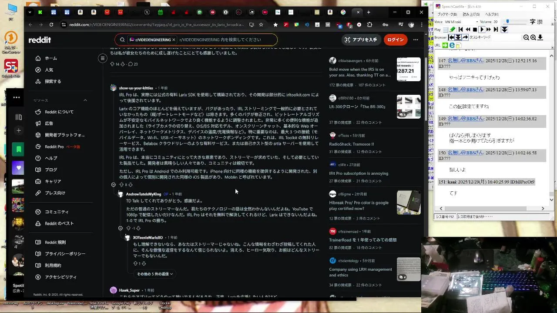
Task: Skip to last item in SpeechCastMe
Action: (495, 30)
